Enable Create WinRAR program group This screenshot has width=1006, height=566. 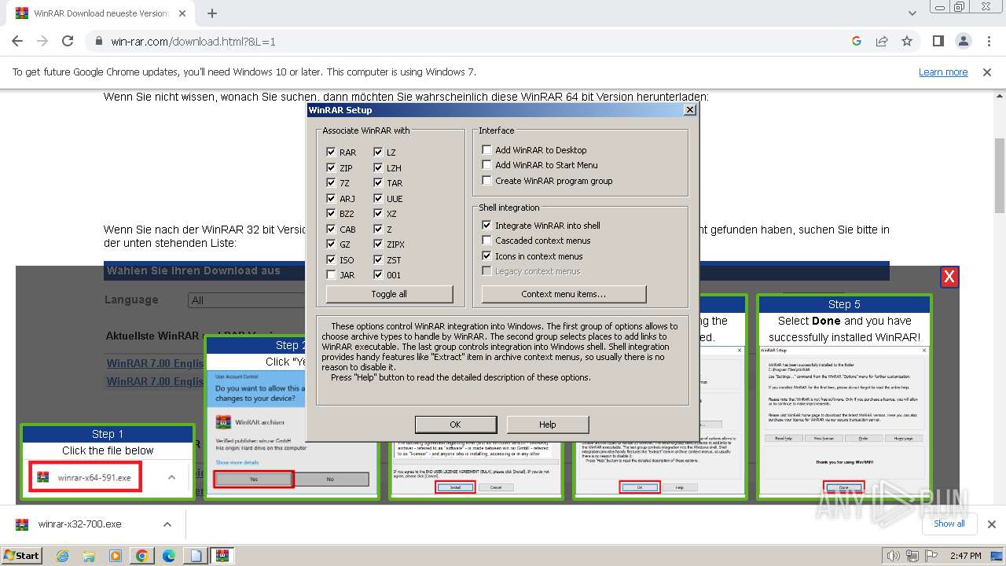pos(486,181)
